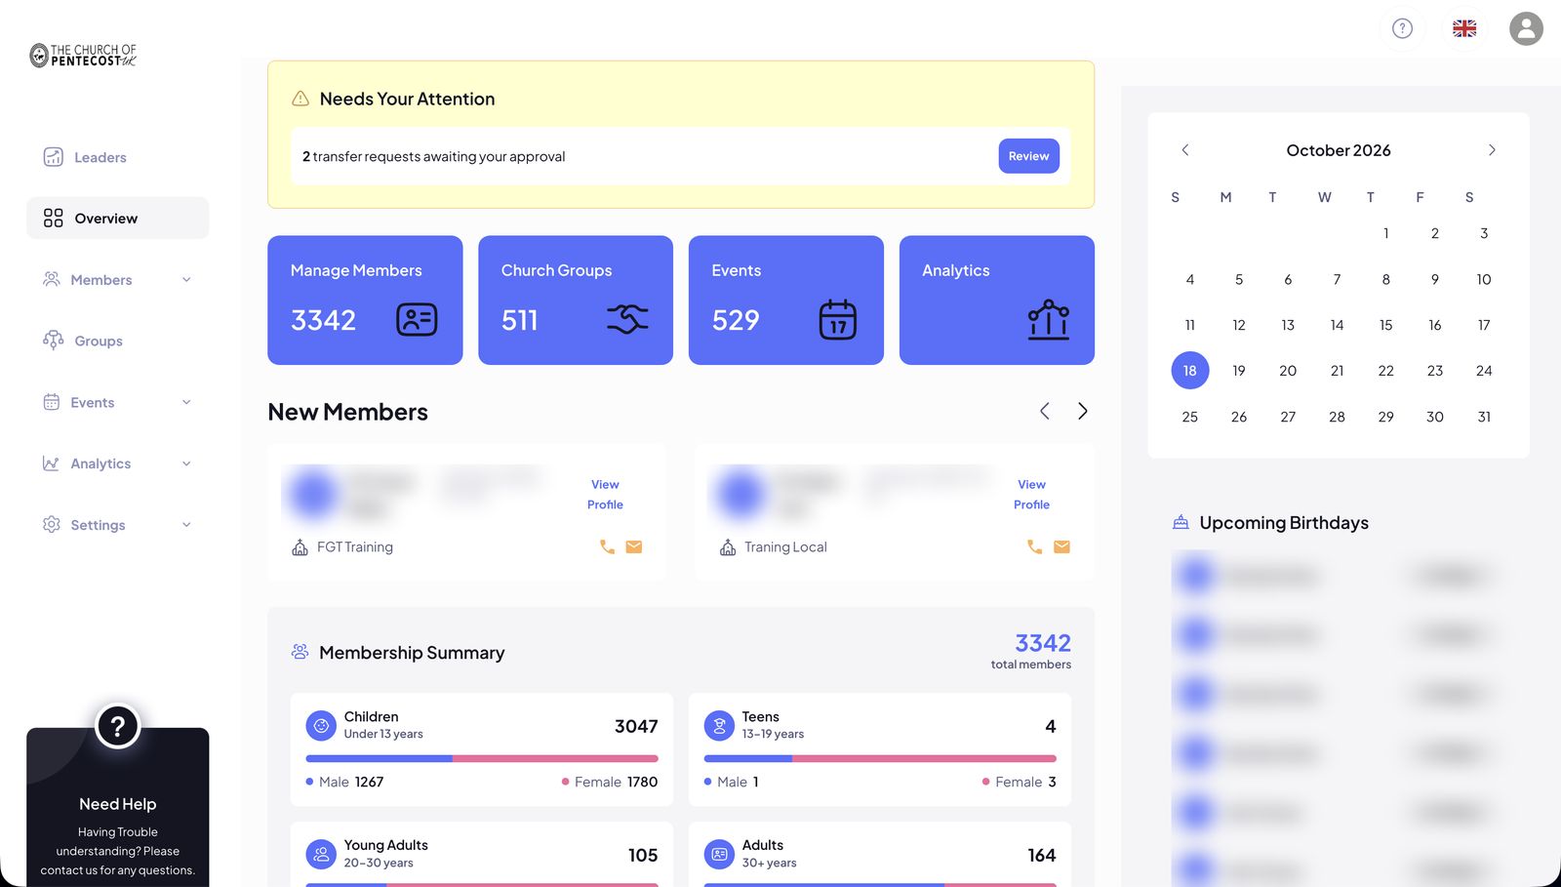Click the Leaders sidebar icon
Image resolution: width=1561 pixels, height=887 pixels.
53,157
